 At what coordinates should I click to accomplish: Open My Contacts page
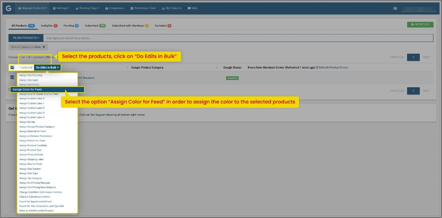tap(172, 9)
